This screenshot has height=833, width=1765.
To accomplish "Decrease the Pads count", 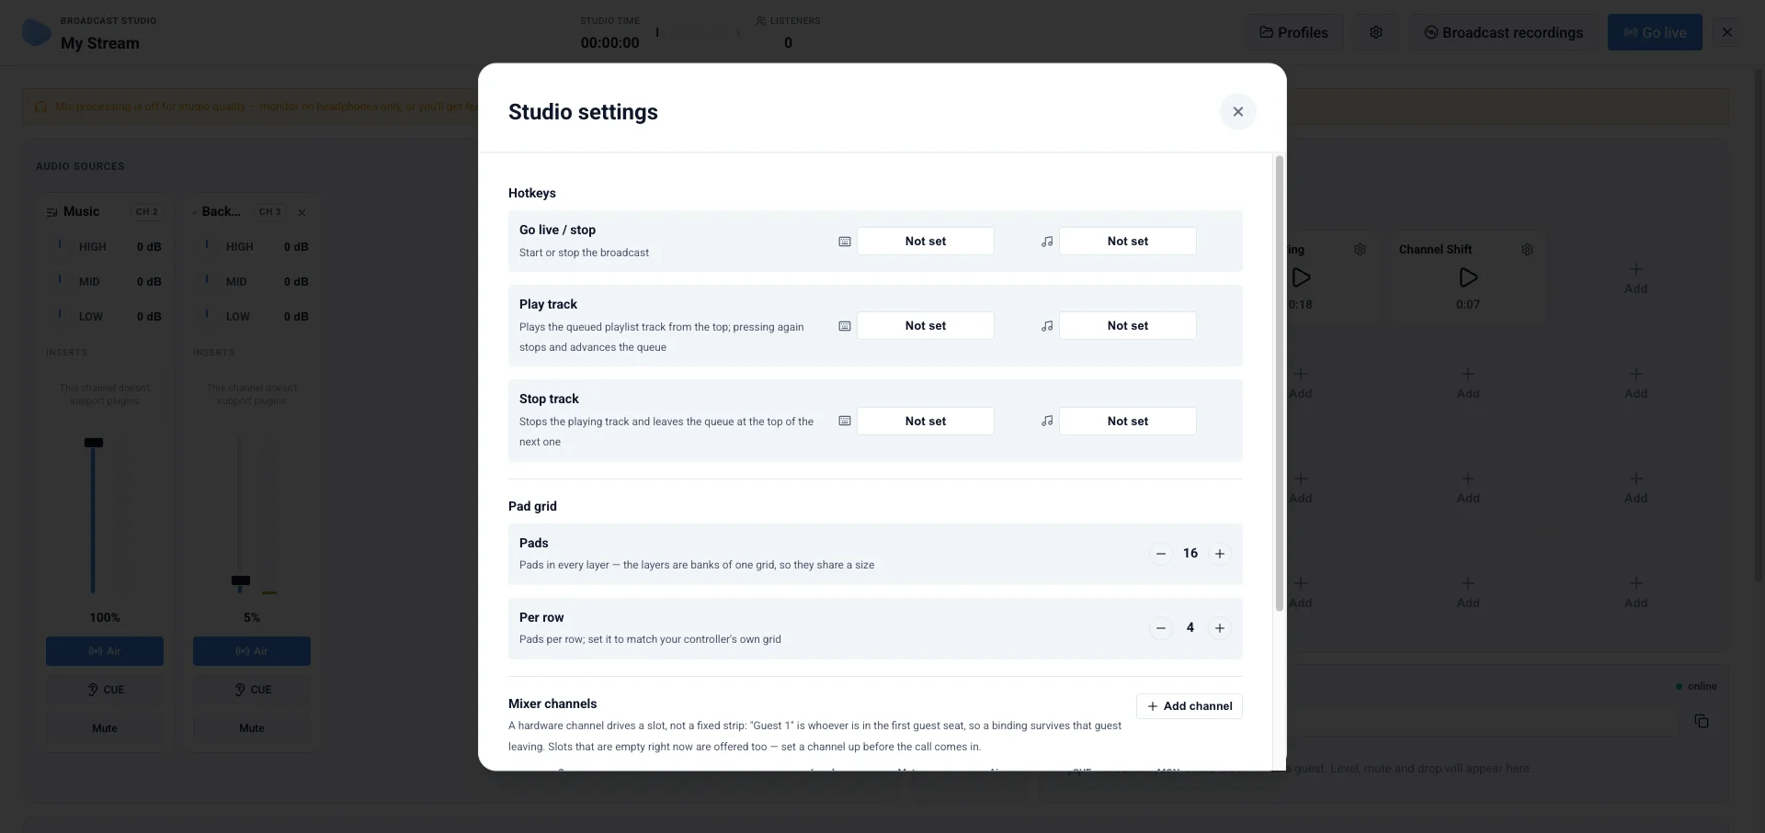I will [1160, 554].
